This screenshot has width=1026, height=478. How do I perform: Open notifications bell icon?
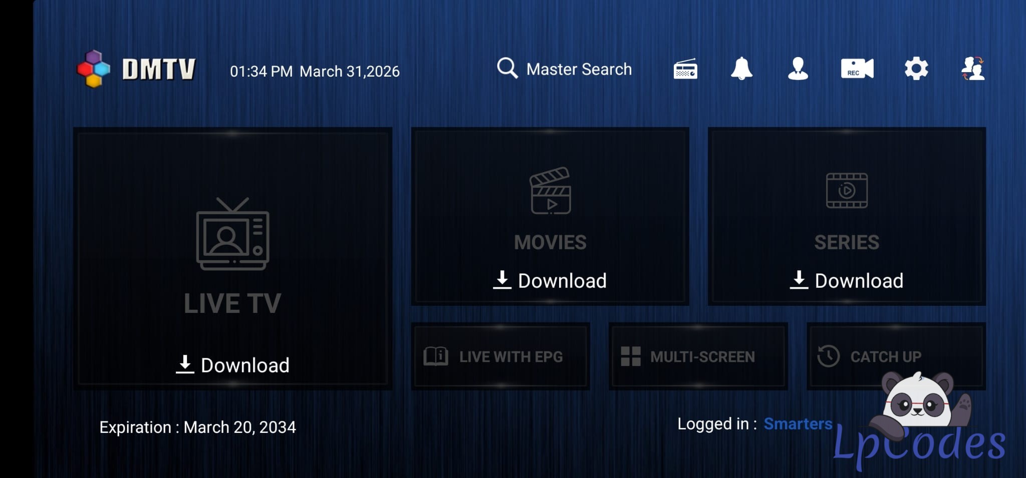pyautogui.click(x=741, y=69)
